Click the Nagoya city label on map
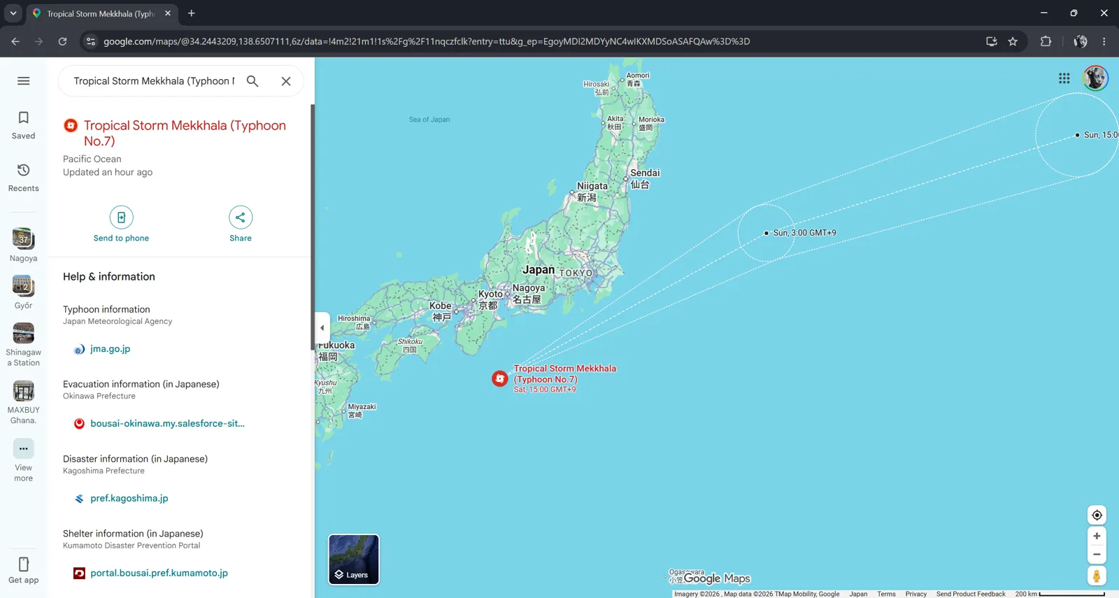Image resolution: width=1119 pixels, height=598 pixels. point(529,293)
